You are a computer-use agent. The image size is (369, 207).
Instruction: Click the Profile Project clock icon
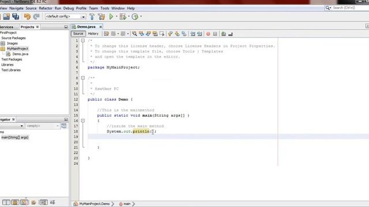click(x=135, y=17)
